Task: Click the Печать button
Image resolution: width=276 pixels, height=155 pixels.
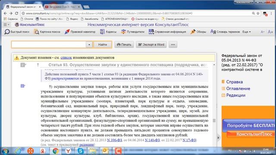Action: [x=124, y=45]
